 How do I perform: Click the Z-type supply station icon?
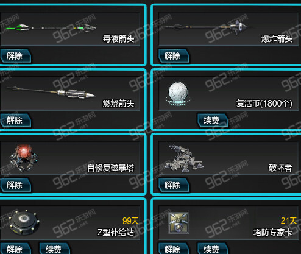pyautogui.click(x=24, y=222)
